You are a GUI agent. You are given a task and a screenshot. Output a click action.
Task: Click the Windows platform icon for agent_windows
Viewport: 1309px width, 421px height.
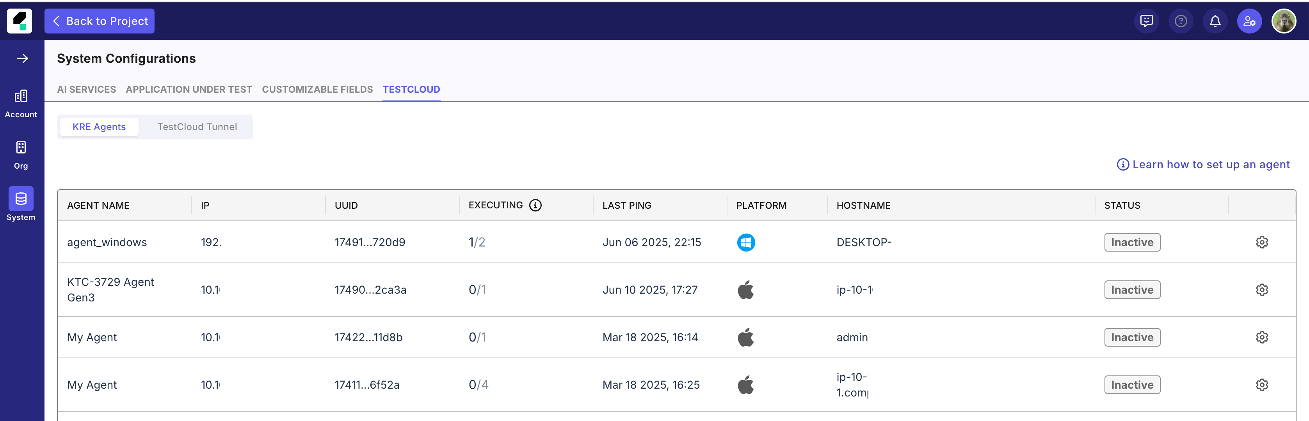[746, 242]
